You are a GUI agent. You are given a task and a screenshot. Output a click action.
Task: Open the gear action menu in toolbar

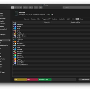(31, 7)
